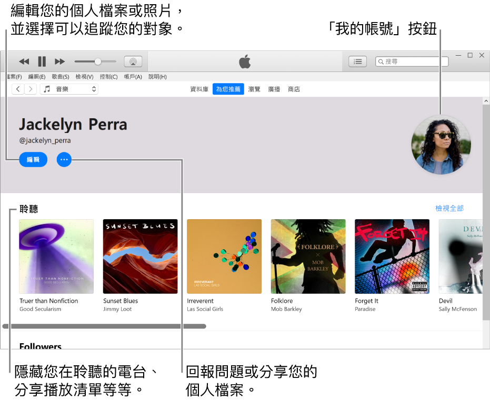Click the Truer than Nonfiction title text

tap(49, 301)
